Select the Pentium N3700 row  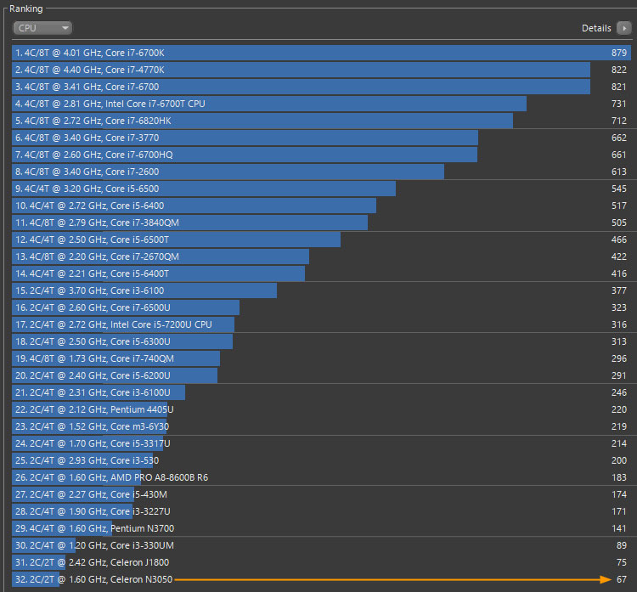click(321, 528)
